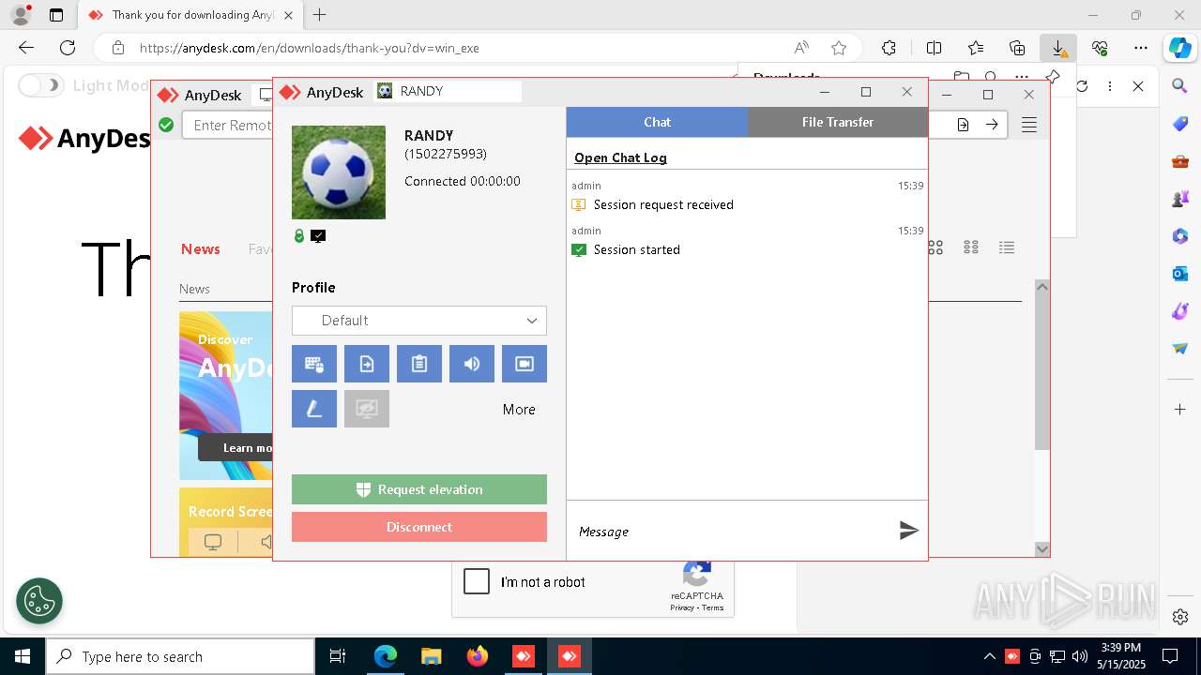Click Enter Remote address field

232,125
